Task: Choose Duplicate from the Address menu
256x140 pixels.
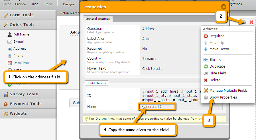Action: [217, 66]
